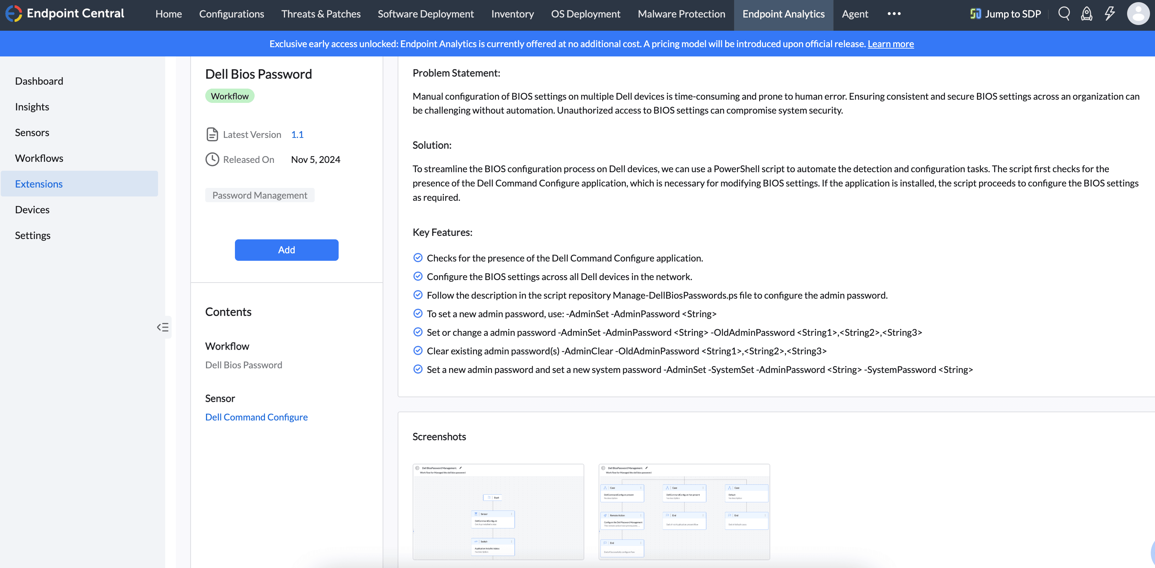
Task: Open Dashboard in the sidebar
Action: coord(39,81)
